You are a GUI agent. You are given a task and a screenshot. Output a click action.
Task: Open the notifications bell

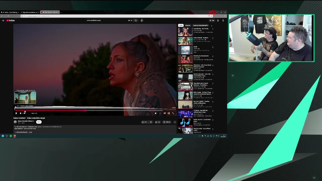click(218, 20)
